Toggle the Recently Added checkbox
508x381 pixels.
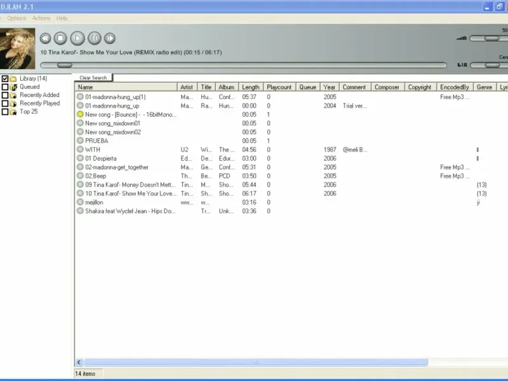click(x=5, y=95)
